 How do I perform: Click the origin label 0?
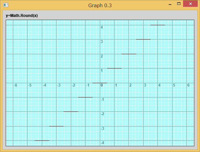(102, 85)
